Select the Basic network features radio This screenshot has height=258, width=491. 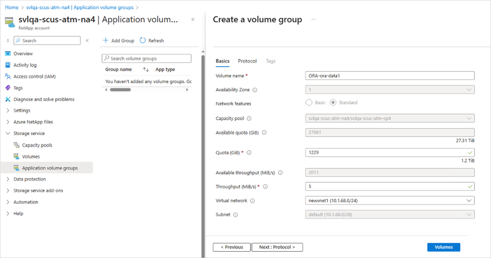pos(309,103)
